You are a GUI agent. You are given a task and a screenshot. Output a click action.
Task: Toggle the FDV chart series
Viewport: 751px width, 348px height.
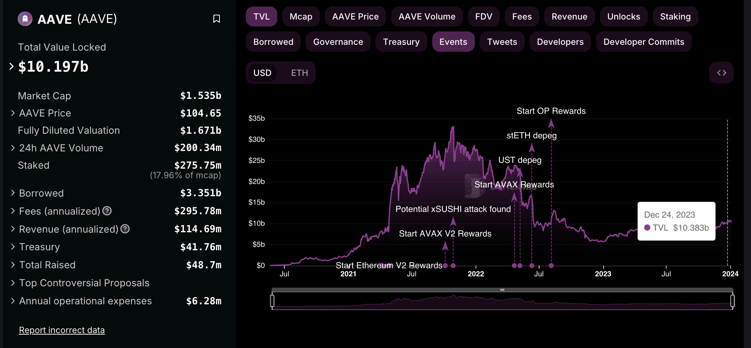pos(484,16)
